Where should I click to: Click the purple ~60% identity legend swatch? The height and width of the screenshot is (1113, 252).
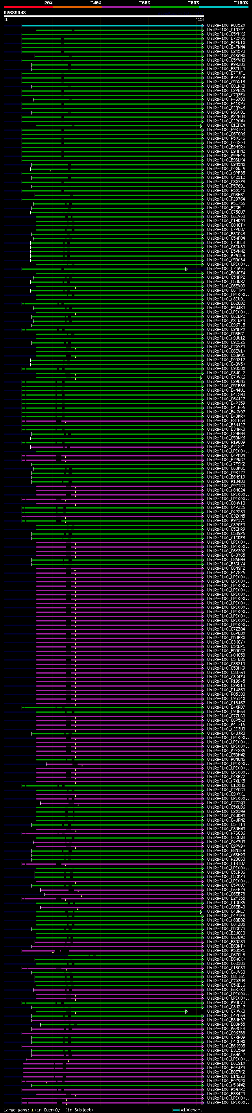click(x=126, y=7)
